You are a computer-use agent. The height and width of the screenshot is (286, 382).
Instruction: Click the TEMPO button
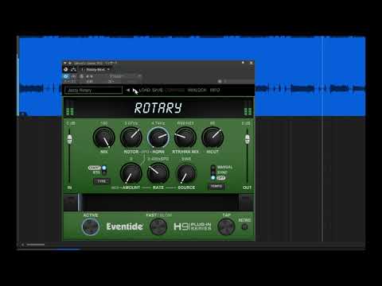[216, 187]
